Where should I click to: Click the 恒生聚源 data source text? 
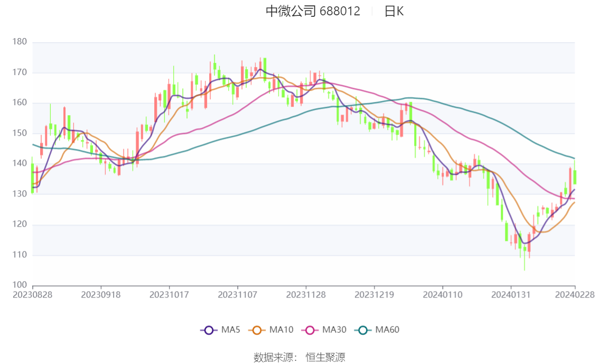pos(325,358)
